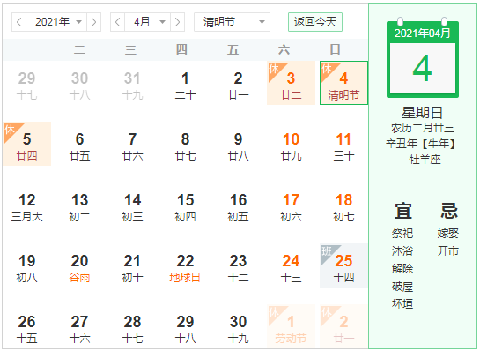The image size is (480, 351).
Task: Select April 9 (廿八)
Action: click(x=238, y=144)
